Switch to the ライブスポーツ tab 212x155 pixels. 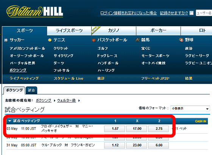[x=69, y=30]
